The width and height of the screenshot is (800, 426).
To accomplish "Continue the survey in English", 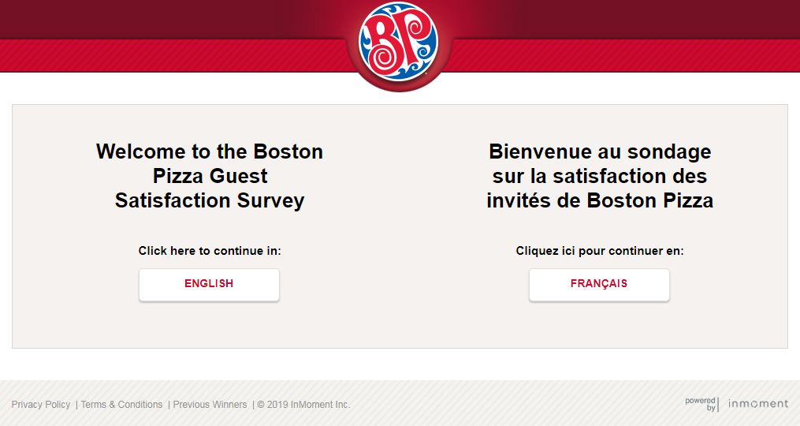I will click(209, 285).
